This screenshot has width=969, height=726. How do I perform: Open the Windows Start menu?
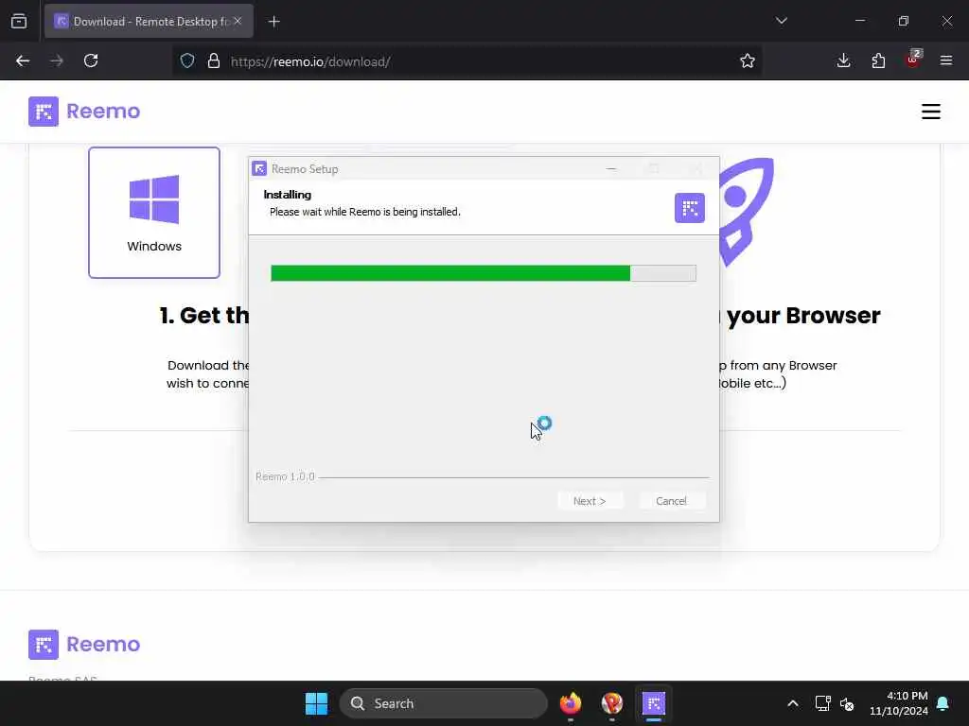(x=316, y=703)
